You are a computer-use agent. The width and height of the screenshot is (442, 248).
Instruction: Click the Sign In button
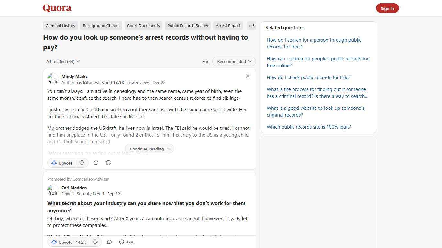tap(387, 8)
